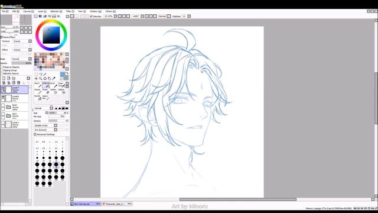378x213 pixels.
Task: Toggle visibility of Layer1
Action: click(x=3, y=123)
